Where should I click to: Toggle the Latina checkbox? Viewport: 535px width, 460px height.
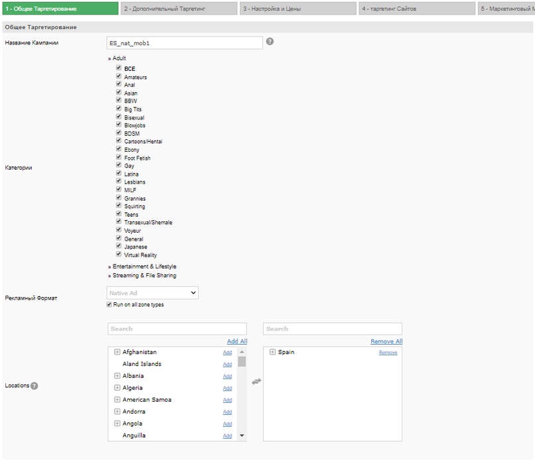[119, 173]
